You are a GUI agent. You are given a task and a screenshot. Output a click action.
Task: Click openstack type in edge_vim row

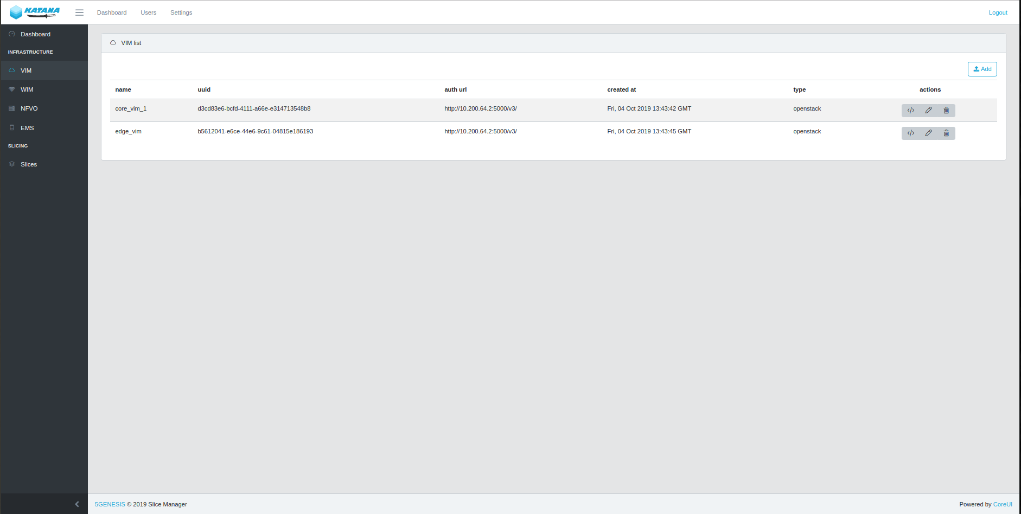tap(807, 131)
